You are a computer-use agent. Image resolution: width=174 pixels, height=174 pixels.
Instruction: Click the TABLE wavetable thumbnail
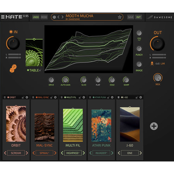(34, 53)
